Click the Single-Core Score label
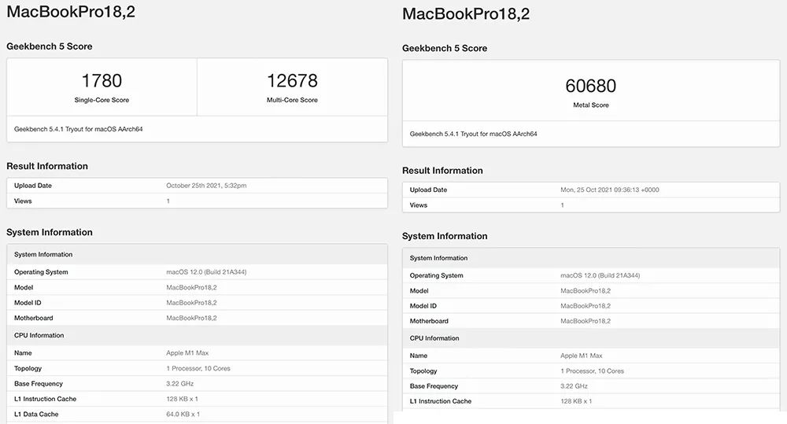The image size is (787, 424). coord(102,101)
